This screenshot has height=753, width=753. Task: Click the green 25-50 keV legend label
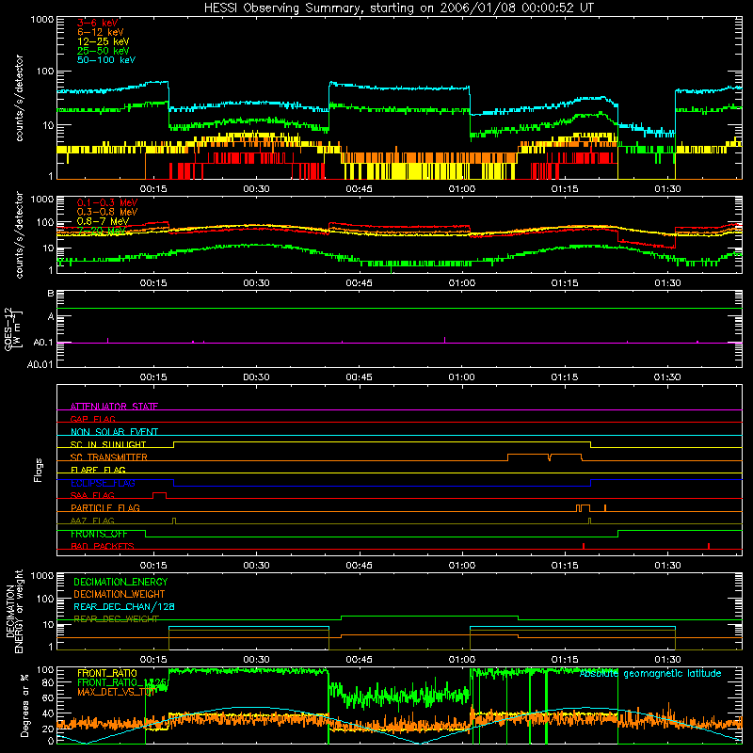[104, 51]
